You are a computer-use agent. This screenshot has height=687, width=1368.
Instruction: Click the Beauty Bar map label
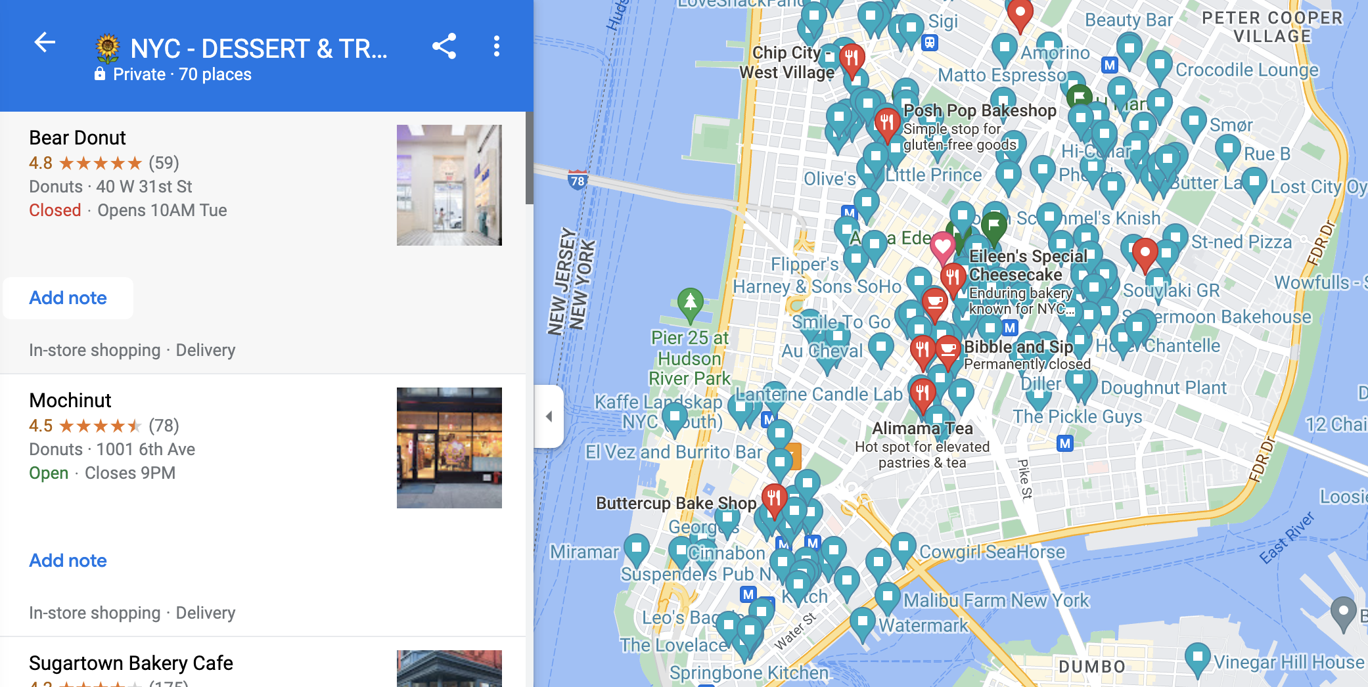1128,20
